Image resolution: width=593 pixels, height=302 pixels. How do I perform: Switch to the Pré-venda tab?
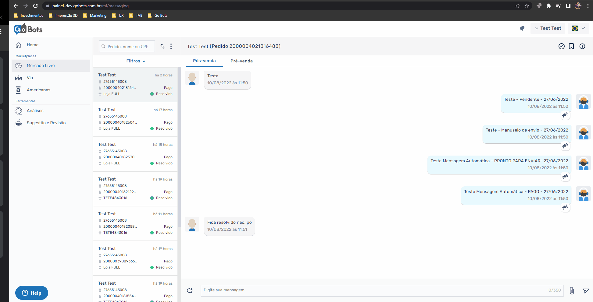241,61
